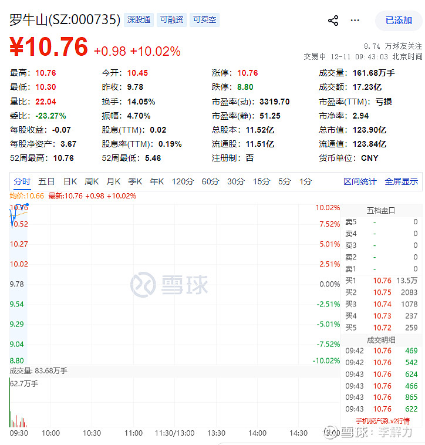Click the 成交量 value 161.68万手
Image resolution: width=425 pixels, height=445 pixels.
[374, 73]
